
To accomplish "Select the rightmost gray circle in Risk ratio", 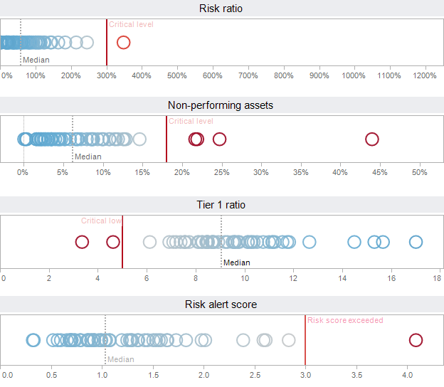I will coord(87,43).
